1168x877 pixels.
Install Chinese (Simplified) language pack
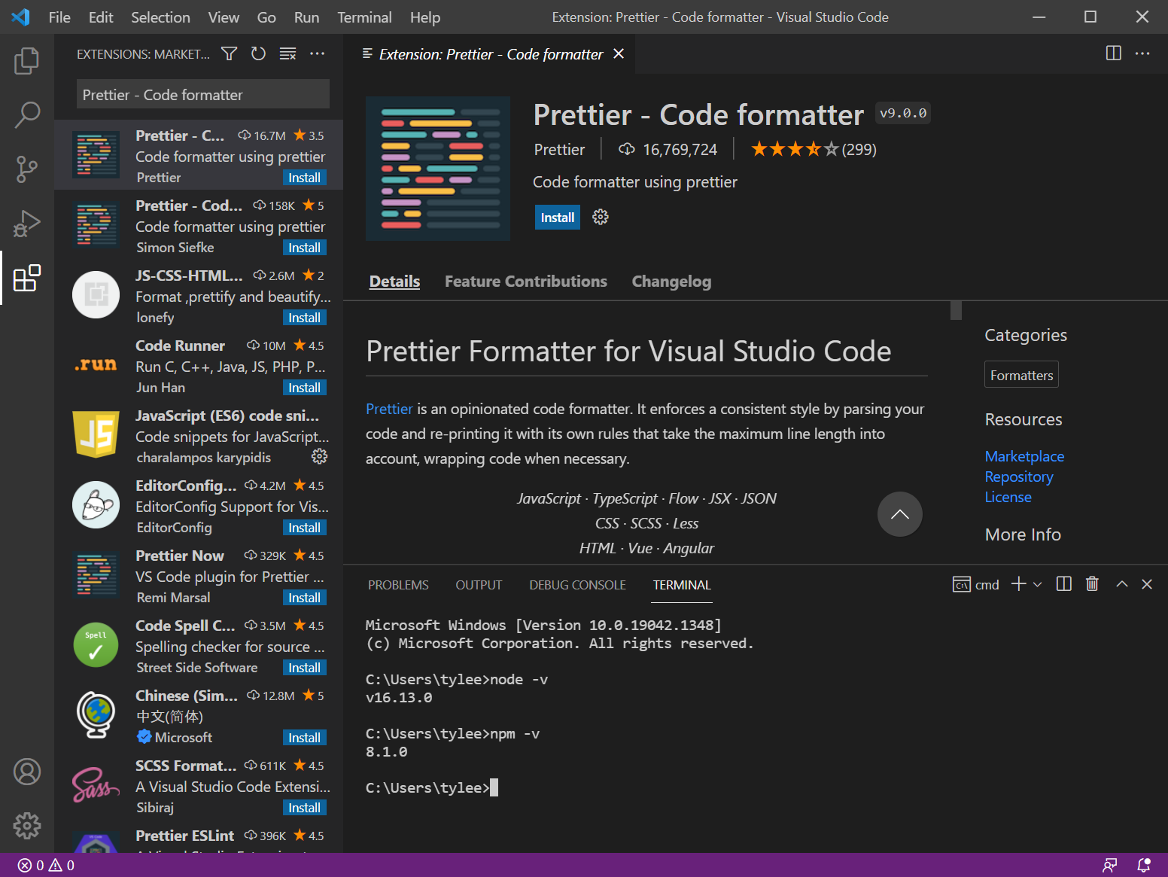point(305,738)
